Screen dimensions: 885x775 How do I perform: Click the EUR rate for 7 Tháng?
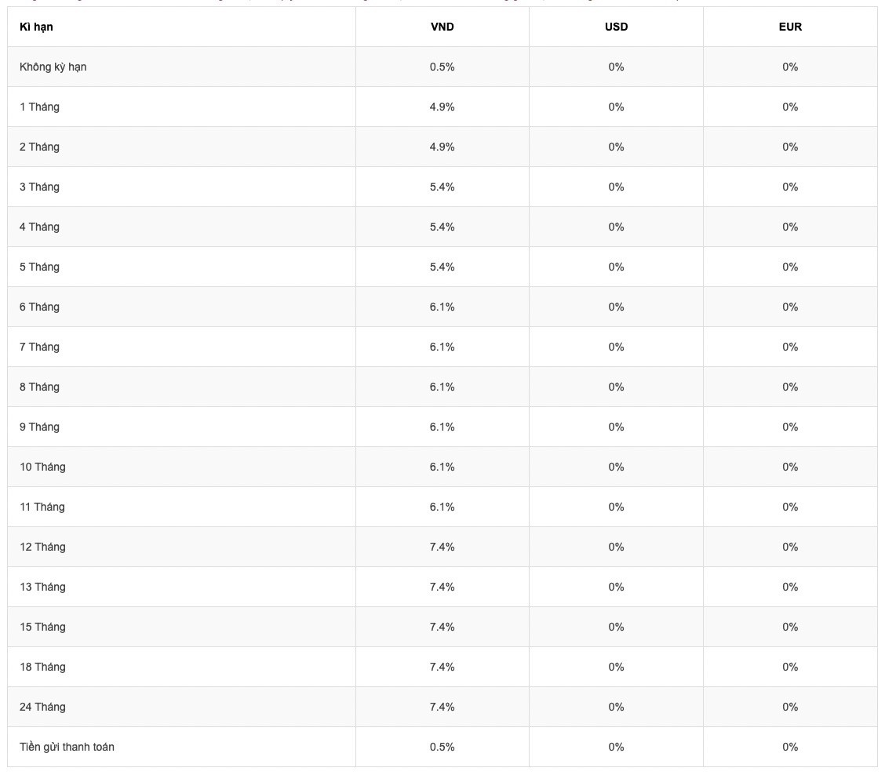click(x=790, y=347)
